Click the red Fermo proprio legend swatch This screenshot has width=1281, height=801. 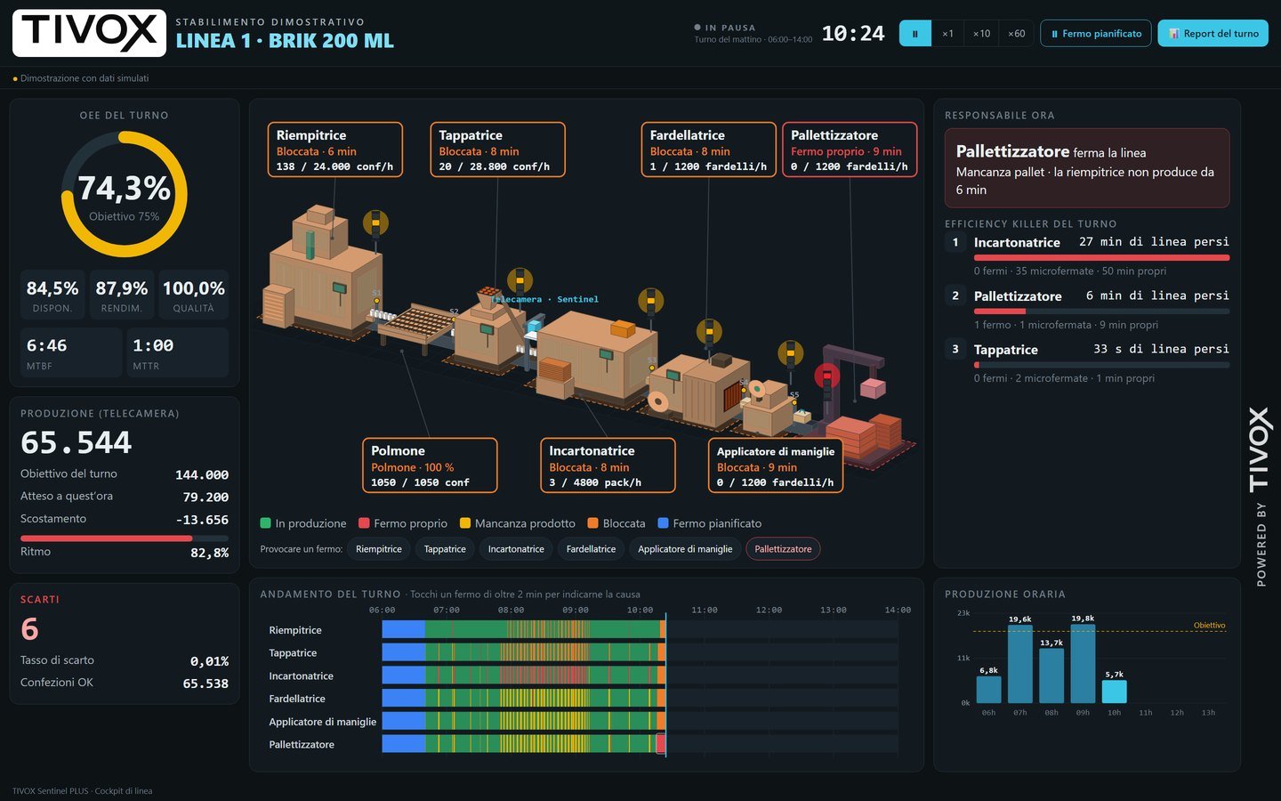[364, 523]
